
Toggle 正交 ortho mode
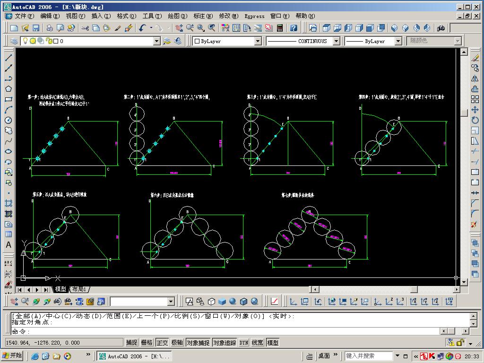tap(162, 343)
